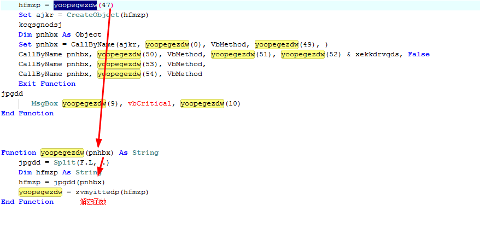Click the Function keyword starting the declaration
Screen dimensions: 480x246
[19, 153]
